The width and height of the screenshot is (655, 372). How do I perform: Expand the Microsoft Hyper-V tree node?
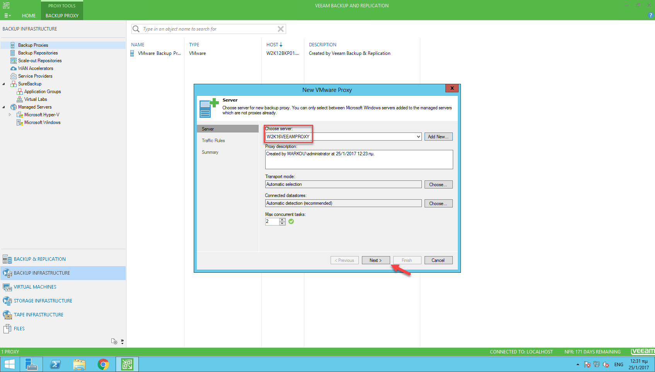pyautogui.click(x=10, y=115)
